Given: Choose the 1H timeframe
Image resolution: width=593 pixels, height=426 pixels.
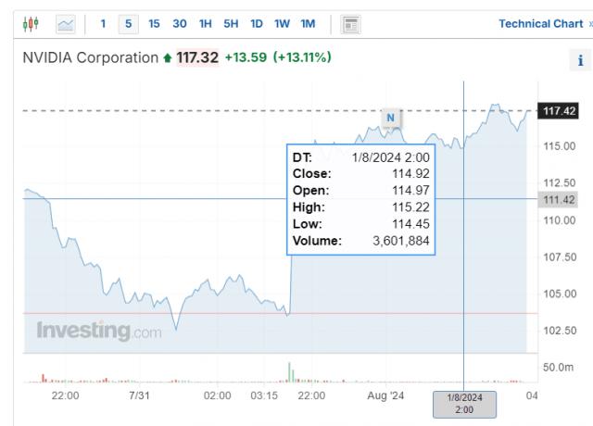Looking at the screenshot, I should point(206,23).
